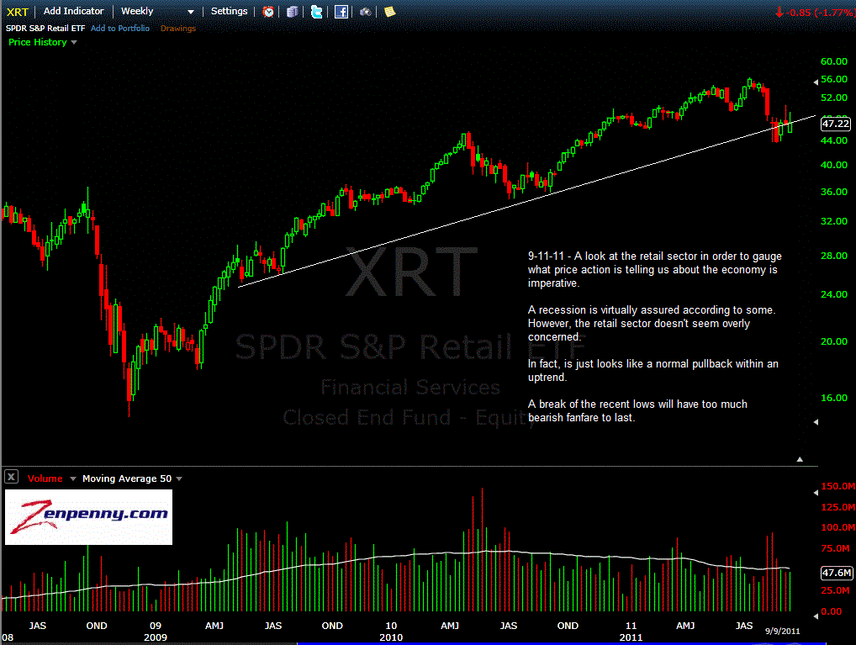Click the Price History label

[38, 42]
